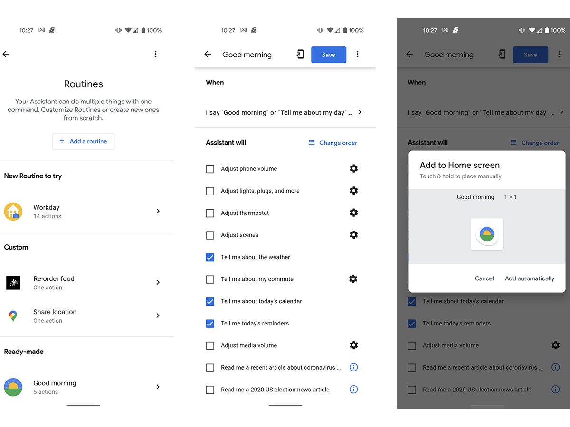Tap the Good morning widget preview thumbnail

487,234
